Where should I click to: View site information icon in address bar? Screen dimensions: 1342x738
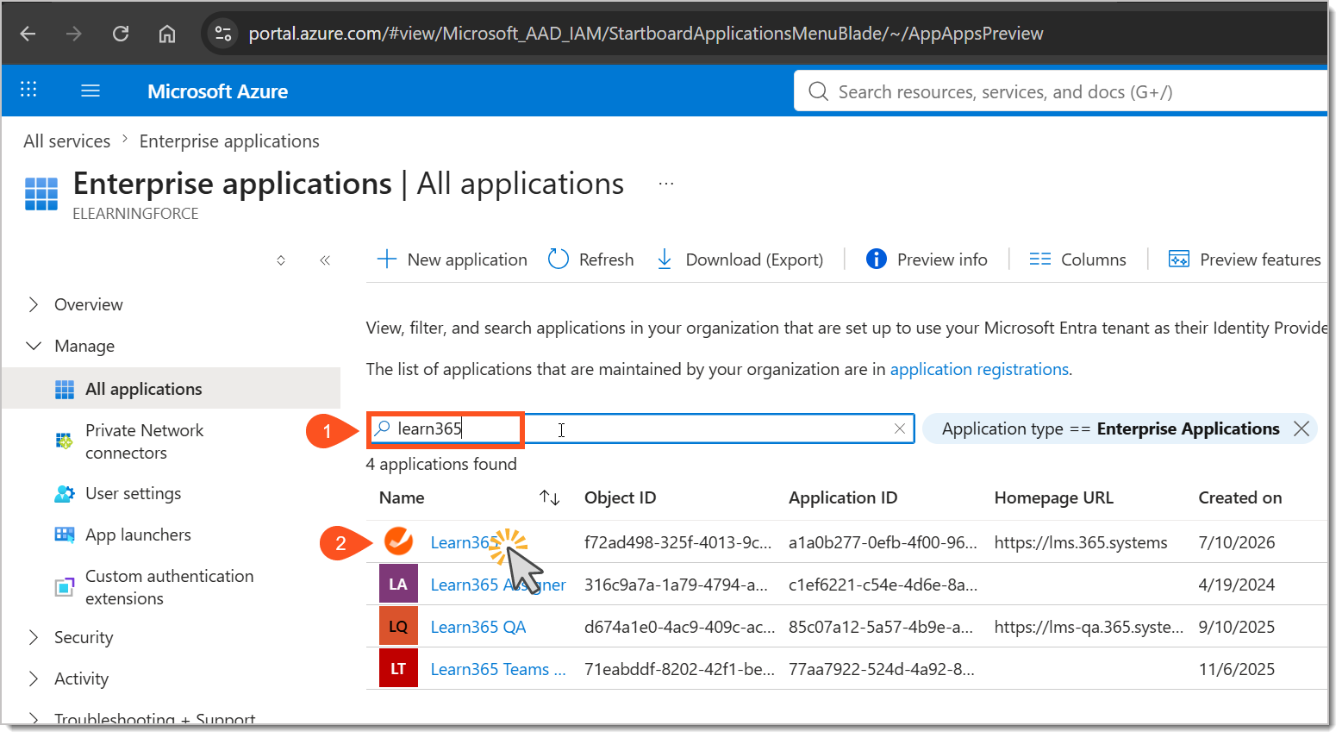coord(223,34)
